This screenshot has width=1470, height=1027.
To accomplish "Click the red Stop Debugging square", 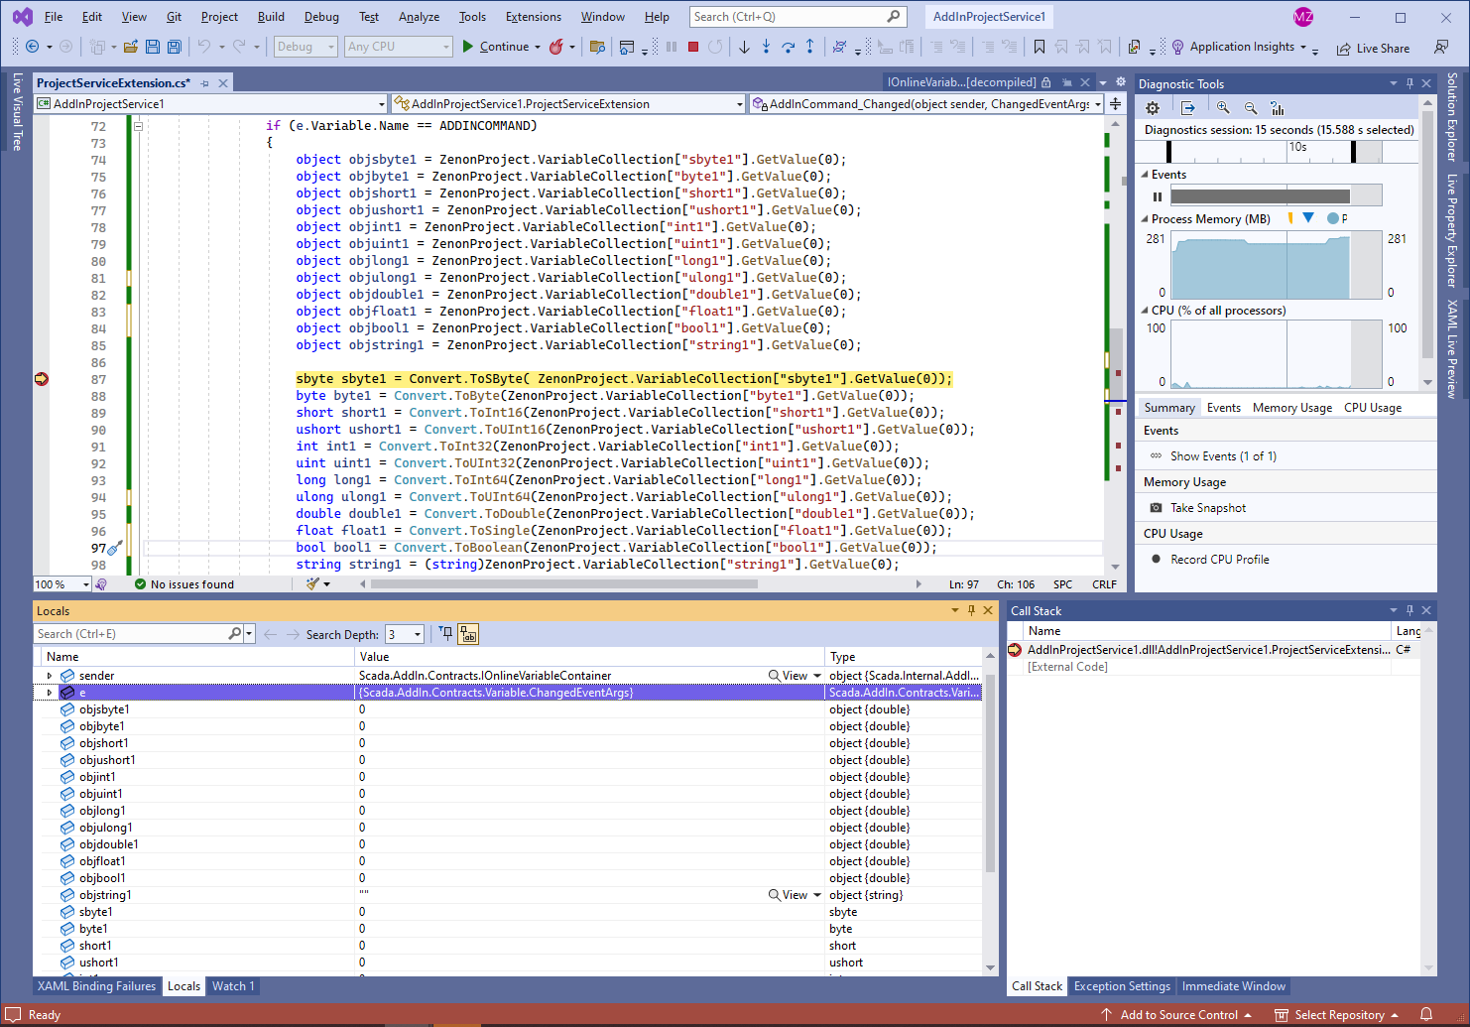I will [x=693, y=47].
